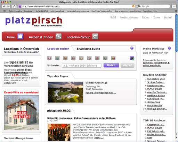
Task: Click the purple finden button
Action: pyautogui.click(x=111, y=65)
